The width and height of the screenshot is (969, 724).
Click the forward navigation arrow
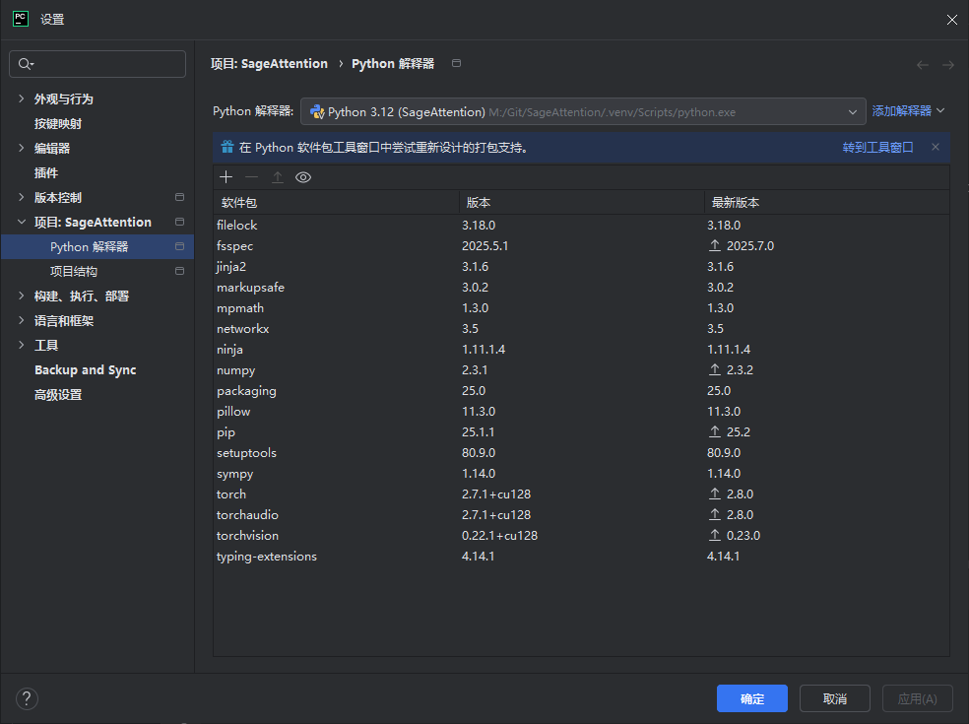coord(948,65)
